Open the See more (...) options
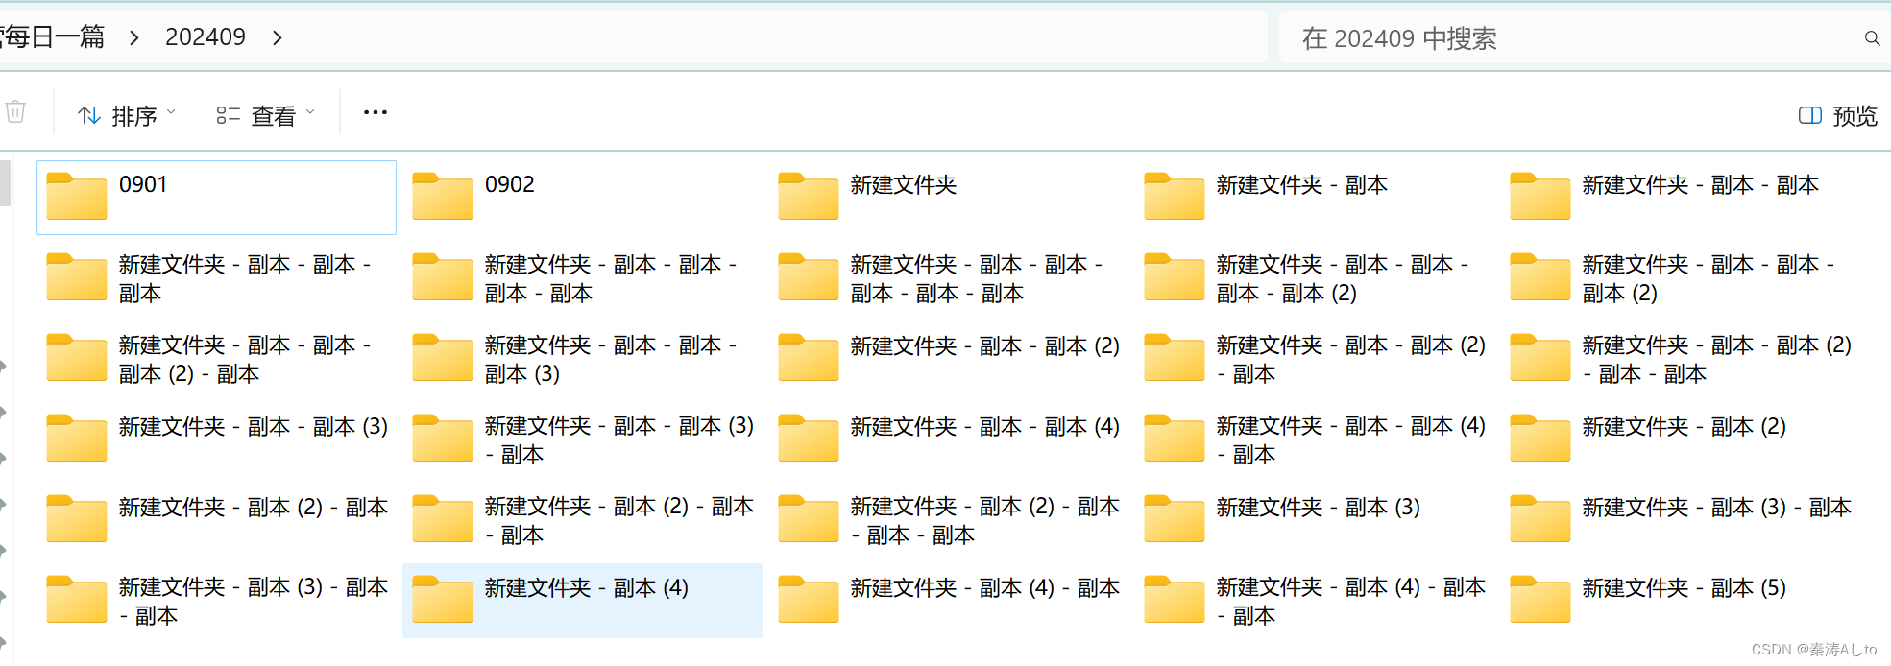Image resolution: width=1891 pixels, height=666 pixels. (375, 112)
